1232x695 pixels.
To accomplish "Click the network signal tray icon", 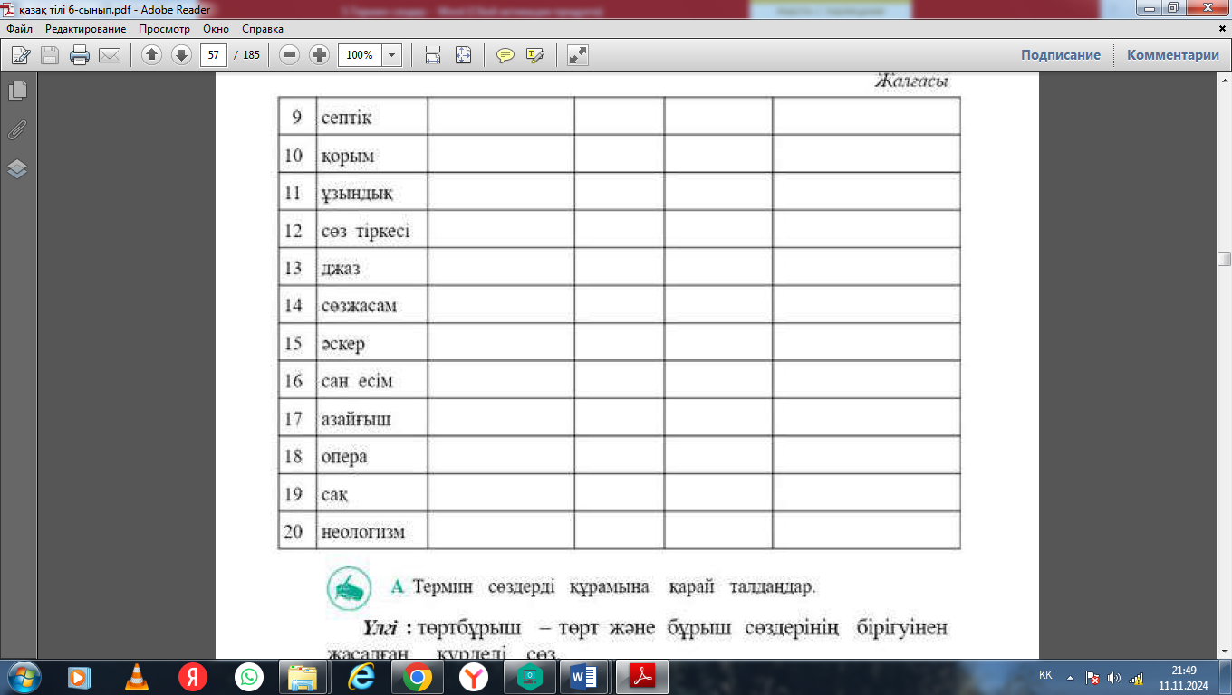I will click(1136, 678).
